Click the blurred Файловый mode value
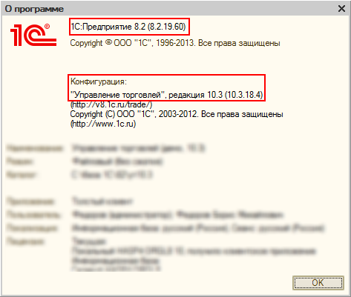 coord(117,161)
